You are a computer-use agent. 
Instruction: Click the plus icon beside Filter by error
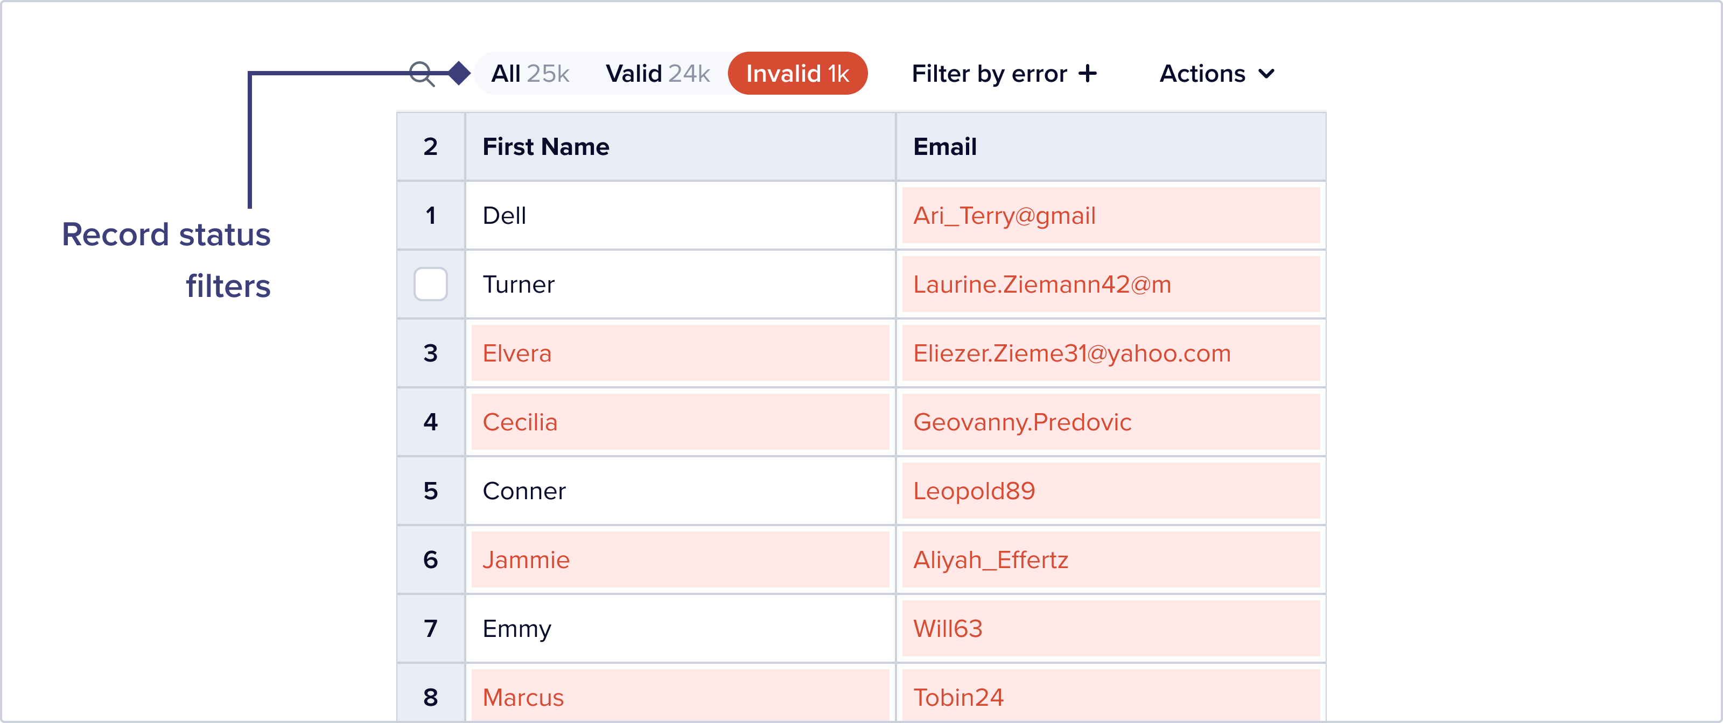[x=1088, y=74]
